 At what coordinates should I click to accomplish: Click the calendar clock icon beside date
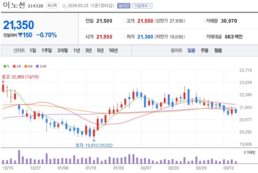[x=64, y=6]
